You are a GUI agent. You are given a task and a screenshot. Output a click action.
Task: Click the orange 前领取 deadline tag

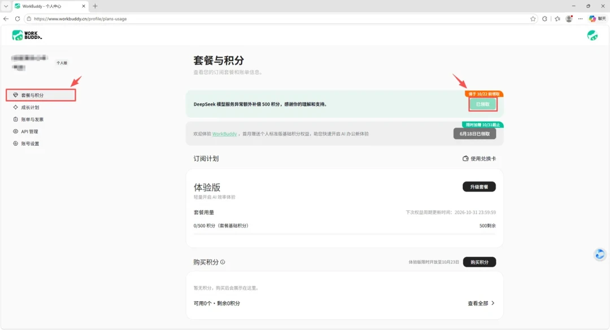484,94
